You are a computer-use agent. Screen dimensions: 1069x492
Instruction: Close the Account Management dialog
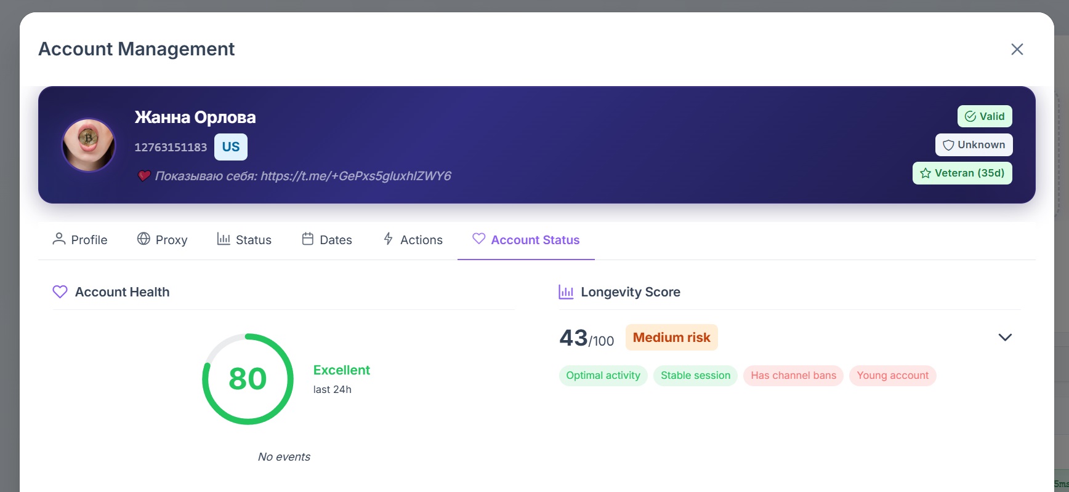(1017, 49)
